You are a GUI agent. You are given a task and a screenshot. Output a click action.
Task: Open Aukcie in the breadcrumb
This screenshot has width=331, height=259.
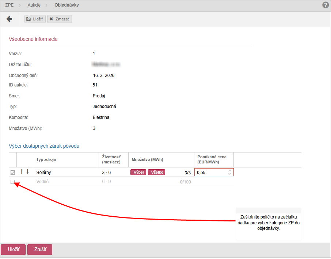pyautogui.click(x=34, y=5)
